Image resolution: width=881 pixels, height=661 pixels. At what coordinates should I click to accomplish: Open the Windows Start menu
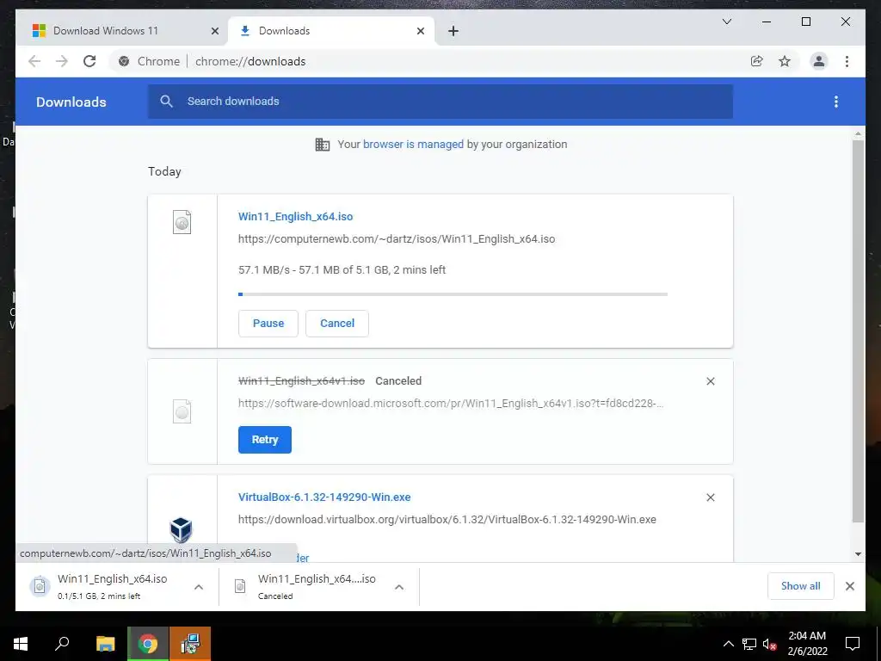(x=21, y=644)
